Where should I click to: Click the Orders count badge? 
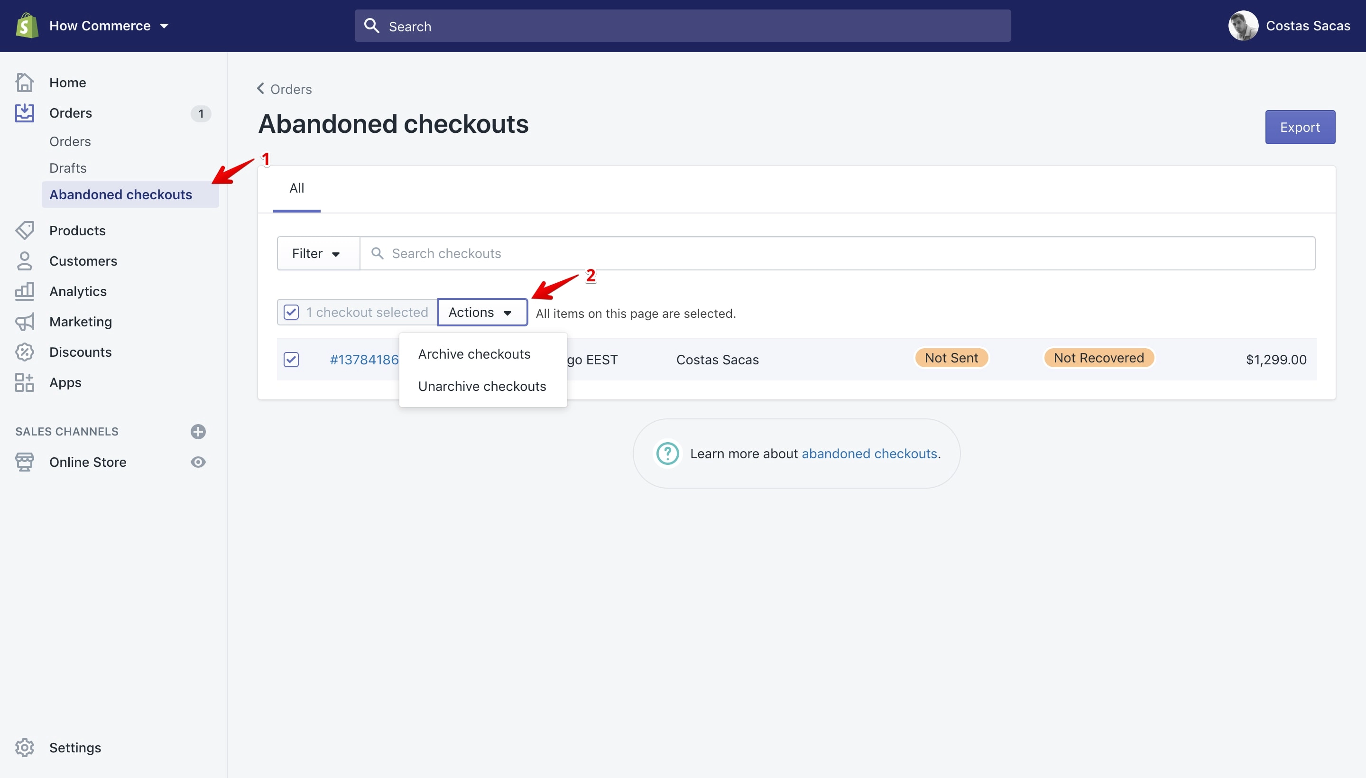pyautogui.click(x=201, y=113)
